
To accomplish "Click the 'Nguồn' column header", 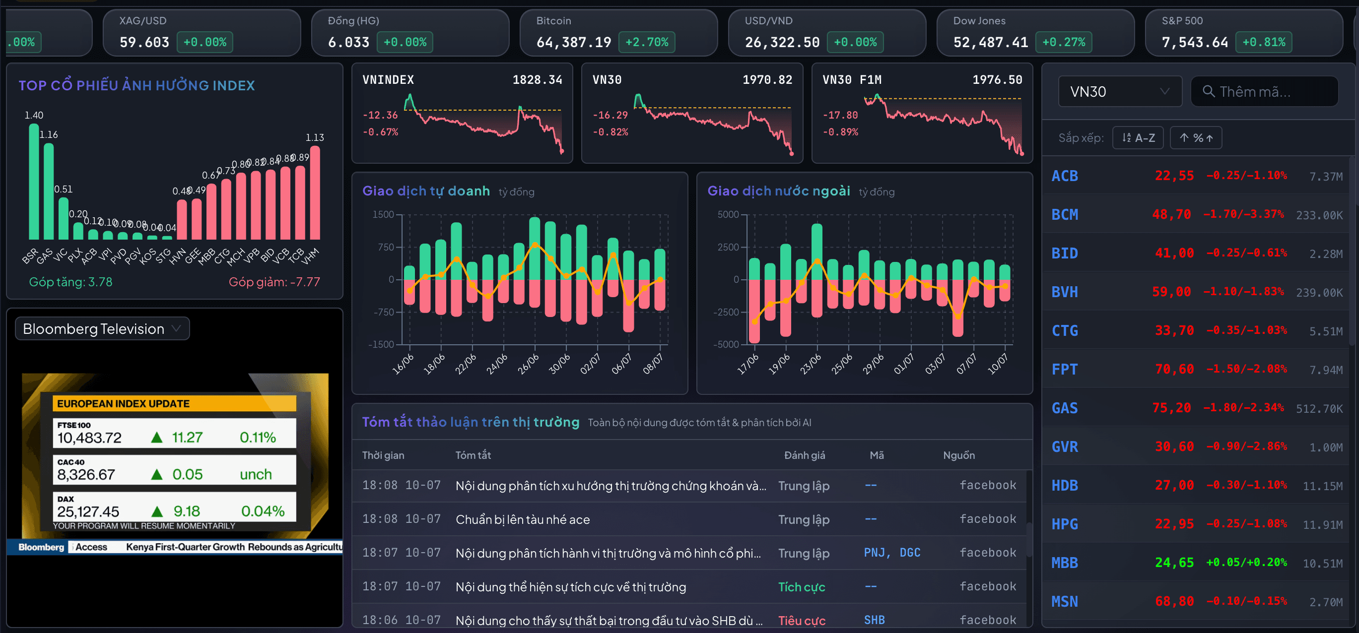I will tap(958, 455).
